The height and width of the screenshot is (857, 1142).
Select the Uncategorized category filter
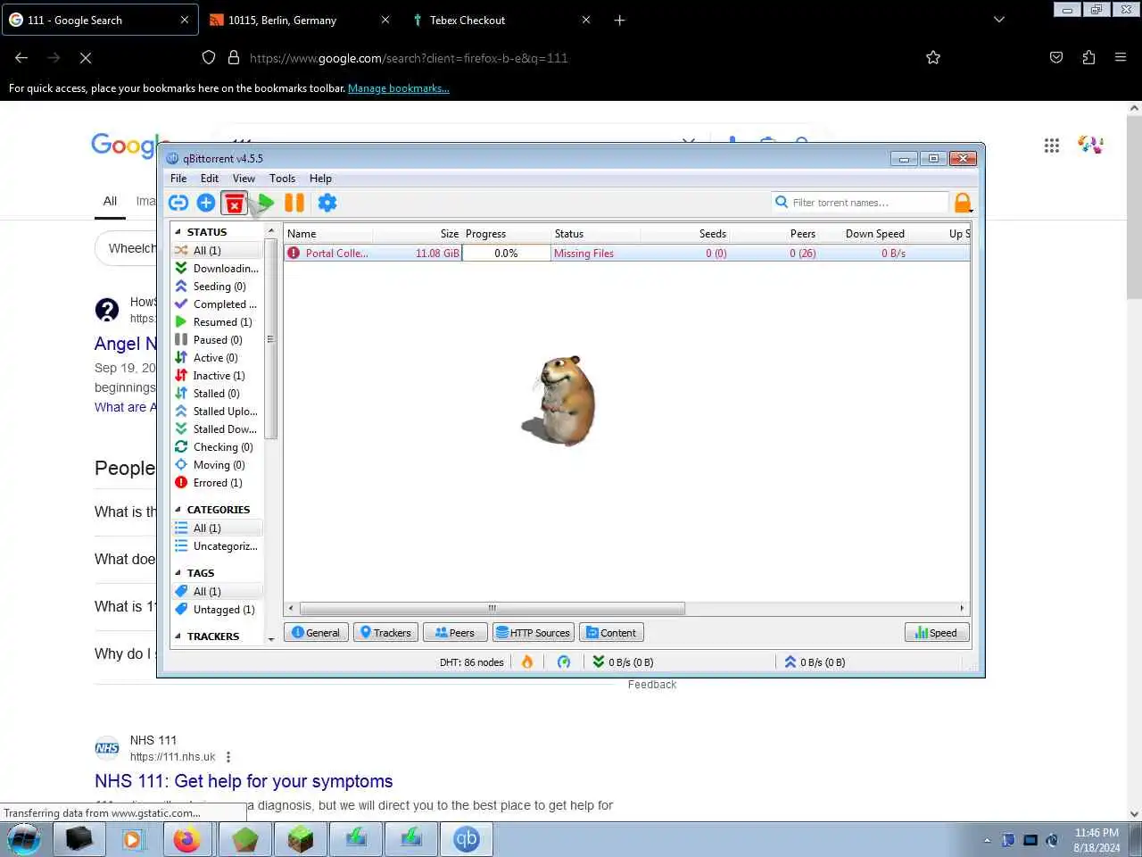pyautogui.click(x=218, y=546)
